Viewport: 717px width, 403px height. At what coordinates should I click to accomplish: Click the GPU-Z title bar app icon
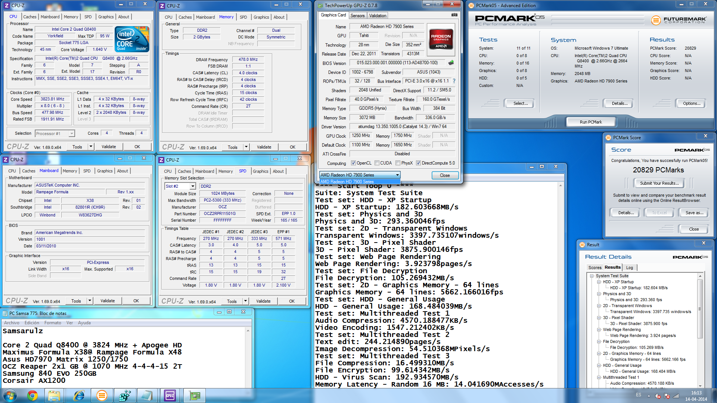(x=320, y=5)
